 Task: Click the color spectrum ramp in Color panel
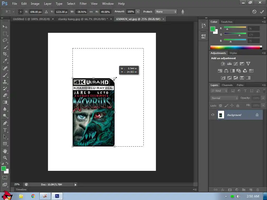tap(236, 47)
